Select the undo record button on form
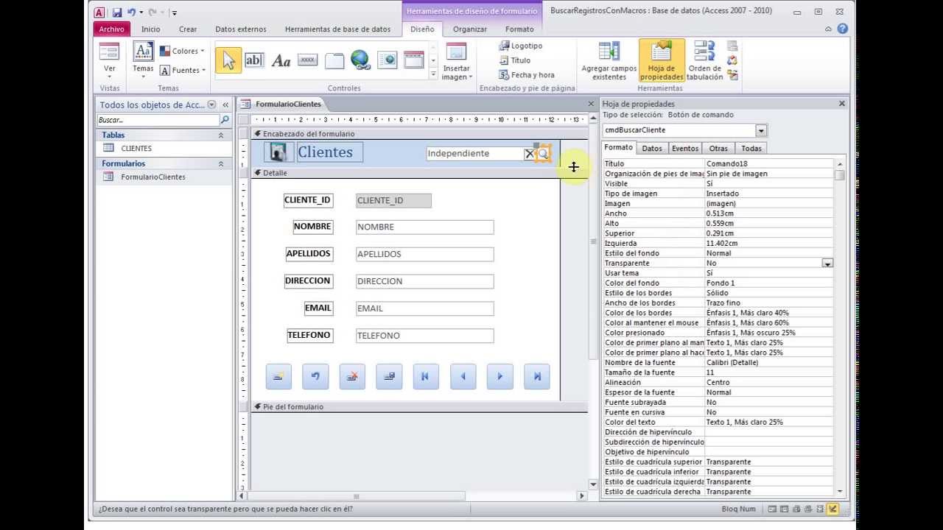 pos(315,376)
